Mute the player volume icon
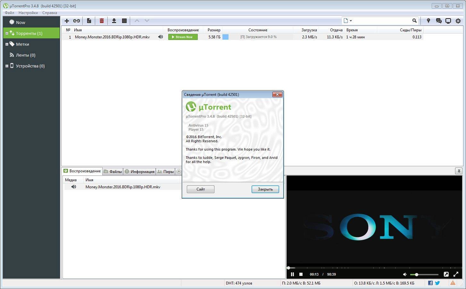Image resolution: width=466 pixels, height=289 pixels. (405, 274)
